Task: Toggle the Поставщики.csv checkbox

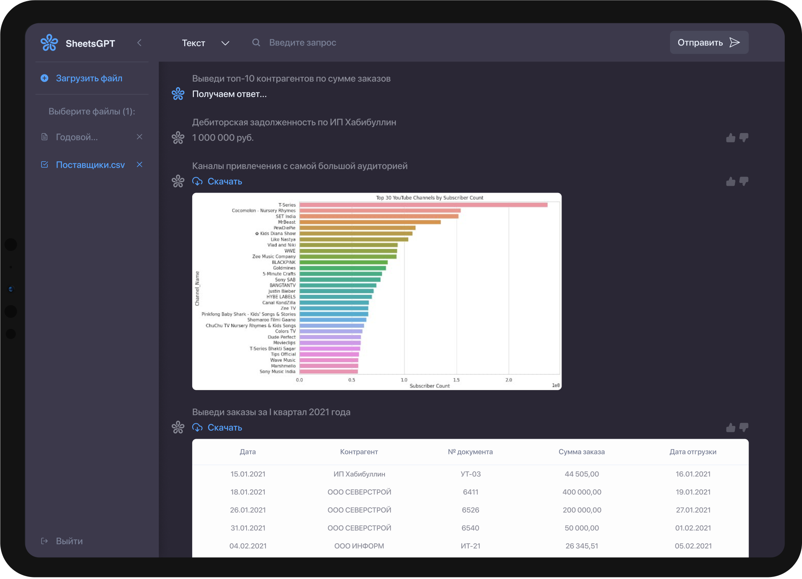Action: pyautogui.click(x=45, y=164)
